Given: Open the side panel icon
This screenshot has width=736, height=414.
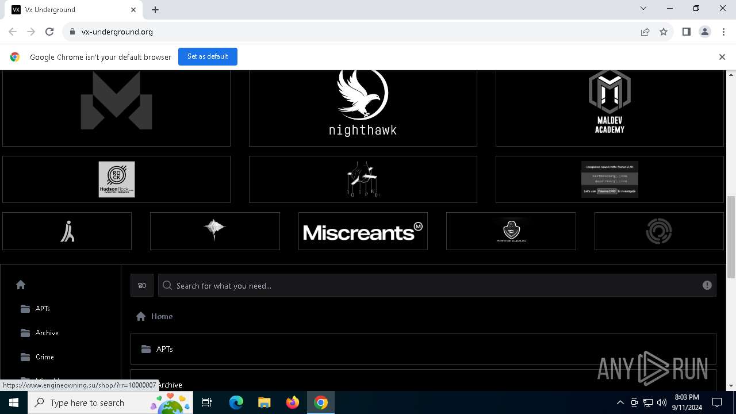Looking at the screenshot, I should point(687,32).
